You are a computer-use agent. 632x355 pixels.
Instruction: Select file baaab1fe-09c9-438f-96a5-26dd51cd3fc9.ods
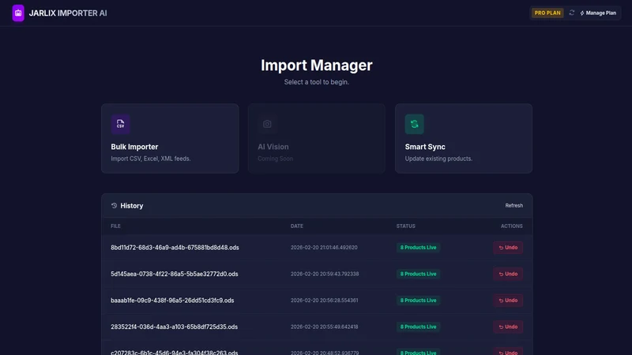(172, 301)
